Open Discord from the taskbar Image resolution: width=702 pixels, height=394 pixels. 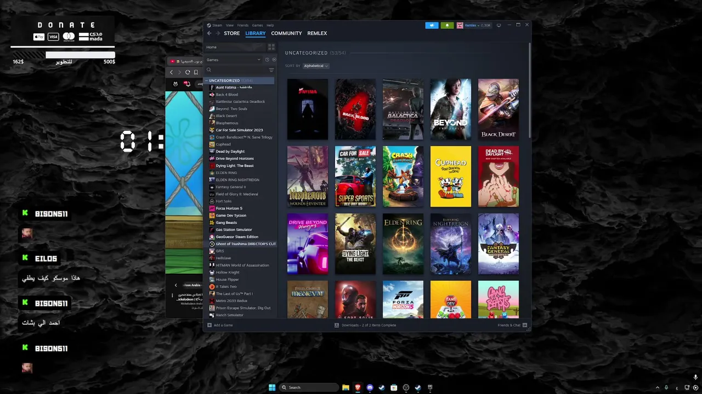(x=370, y=387)
